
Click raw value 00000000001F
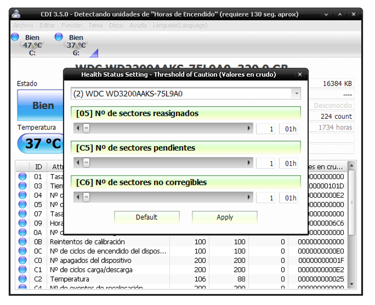[x=321, y=260]
